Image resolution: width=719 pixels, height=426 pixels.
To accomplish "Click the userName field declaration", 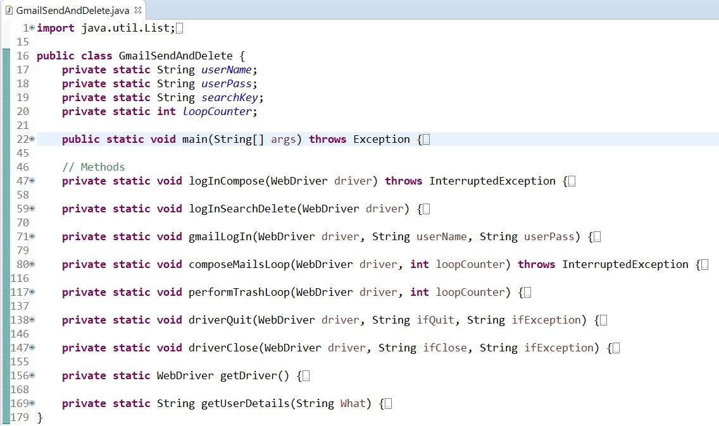I will pos(227,70).
